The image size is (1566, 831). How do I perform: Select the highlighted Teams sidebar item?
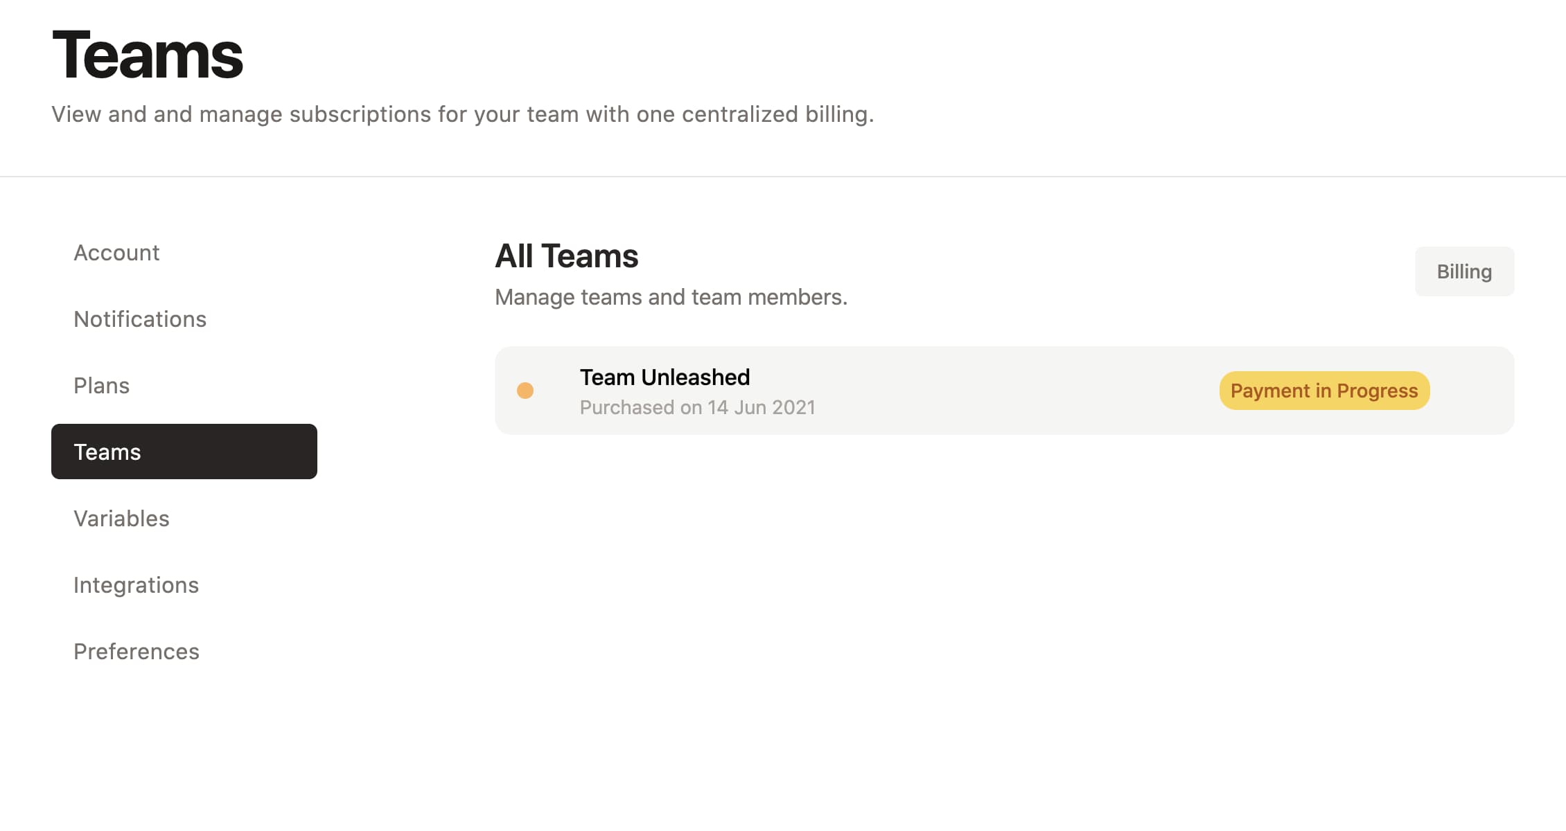pos(184,452)
